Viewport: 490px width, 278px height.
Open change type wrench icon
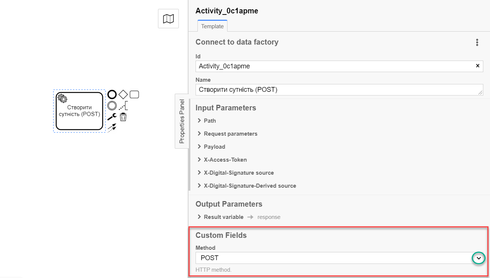112,117
